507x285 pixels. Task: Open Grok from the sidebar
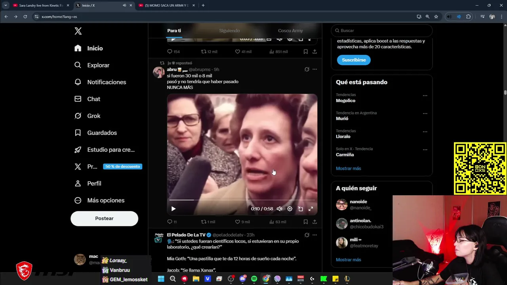87,116
